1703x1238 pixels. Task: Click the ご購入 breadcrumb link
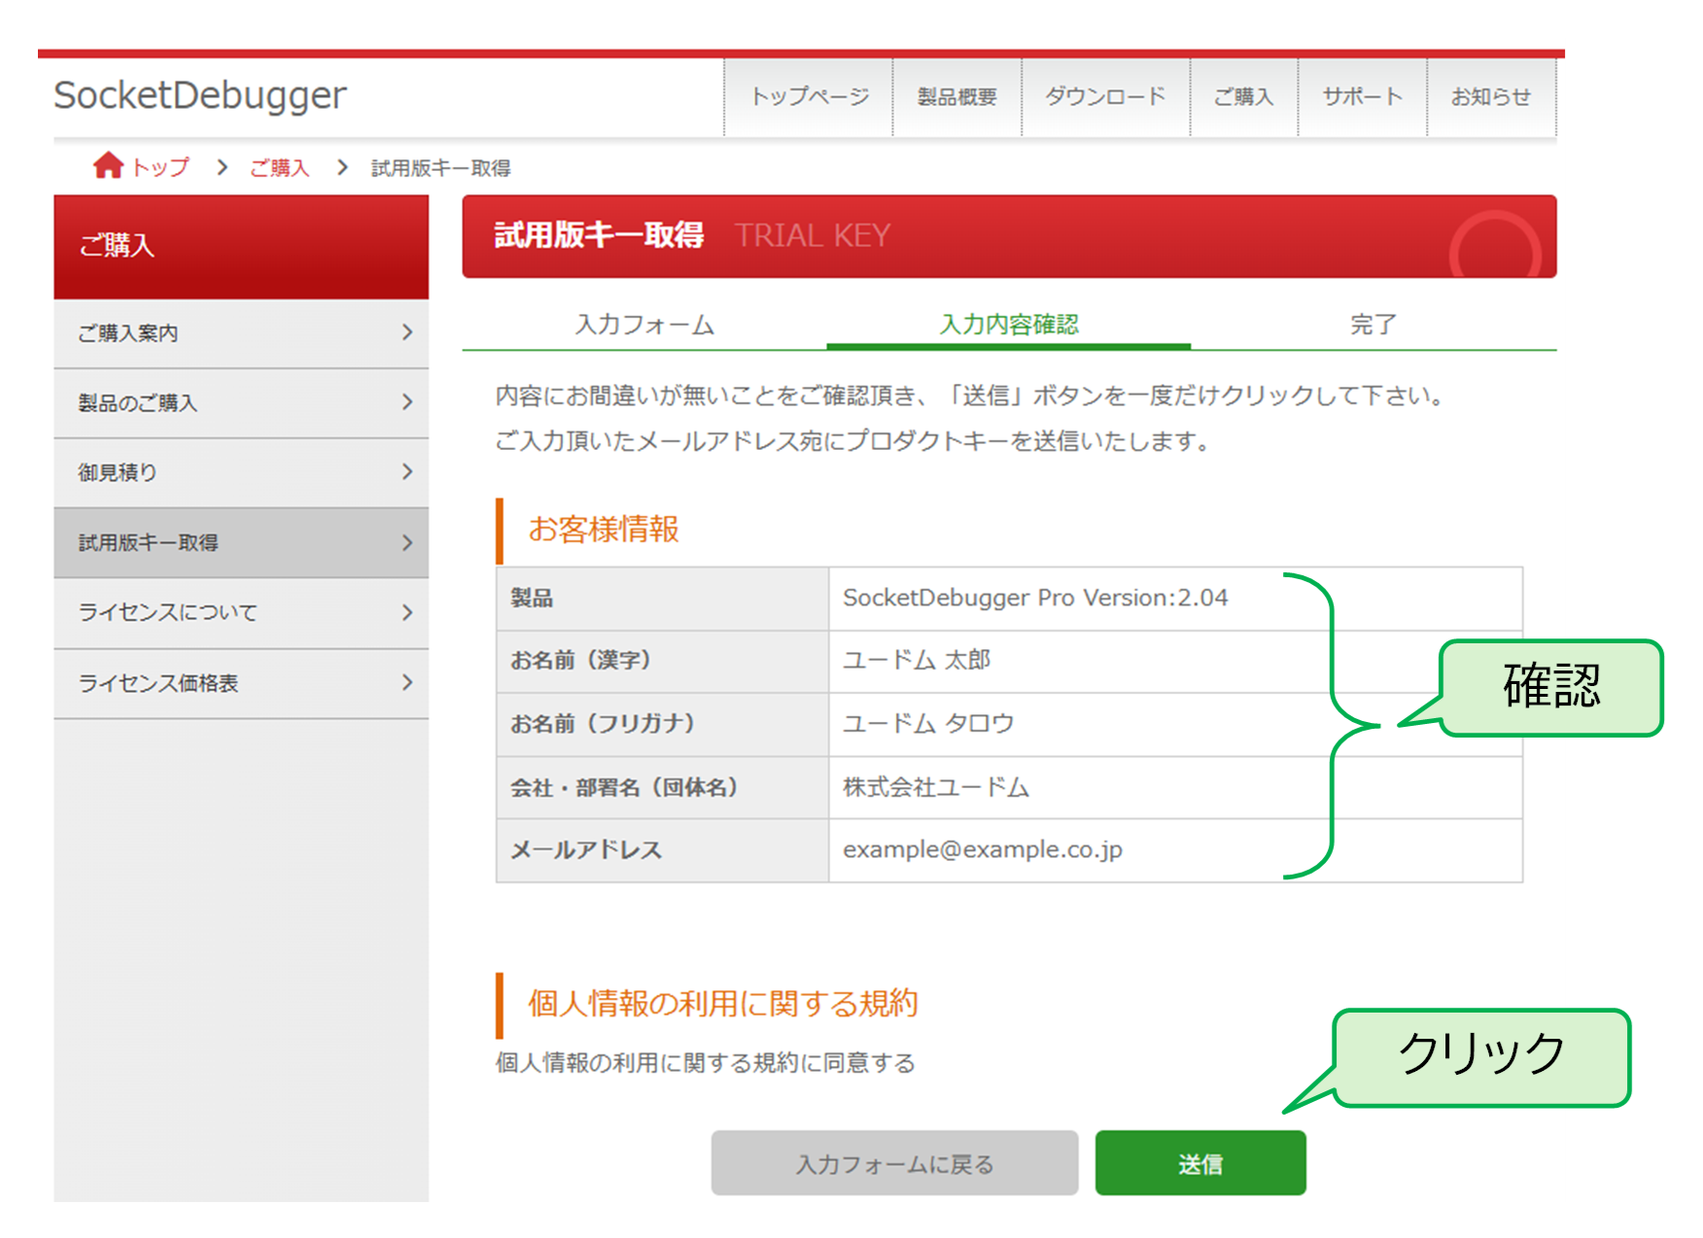(x=278, y=166)
